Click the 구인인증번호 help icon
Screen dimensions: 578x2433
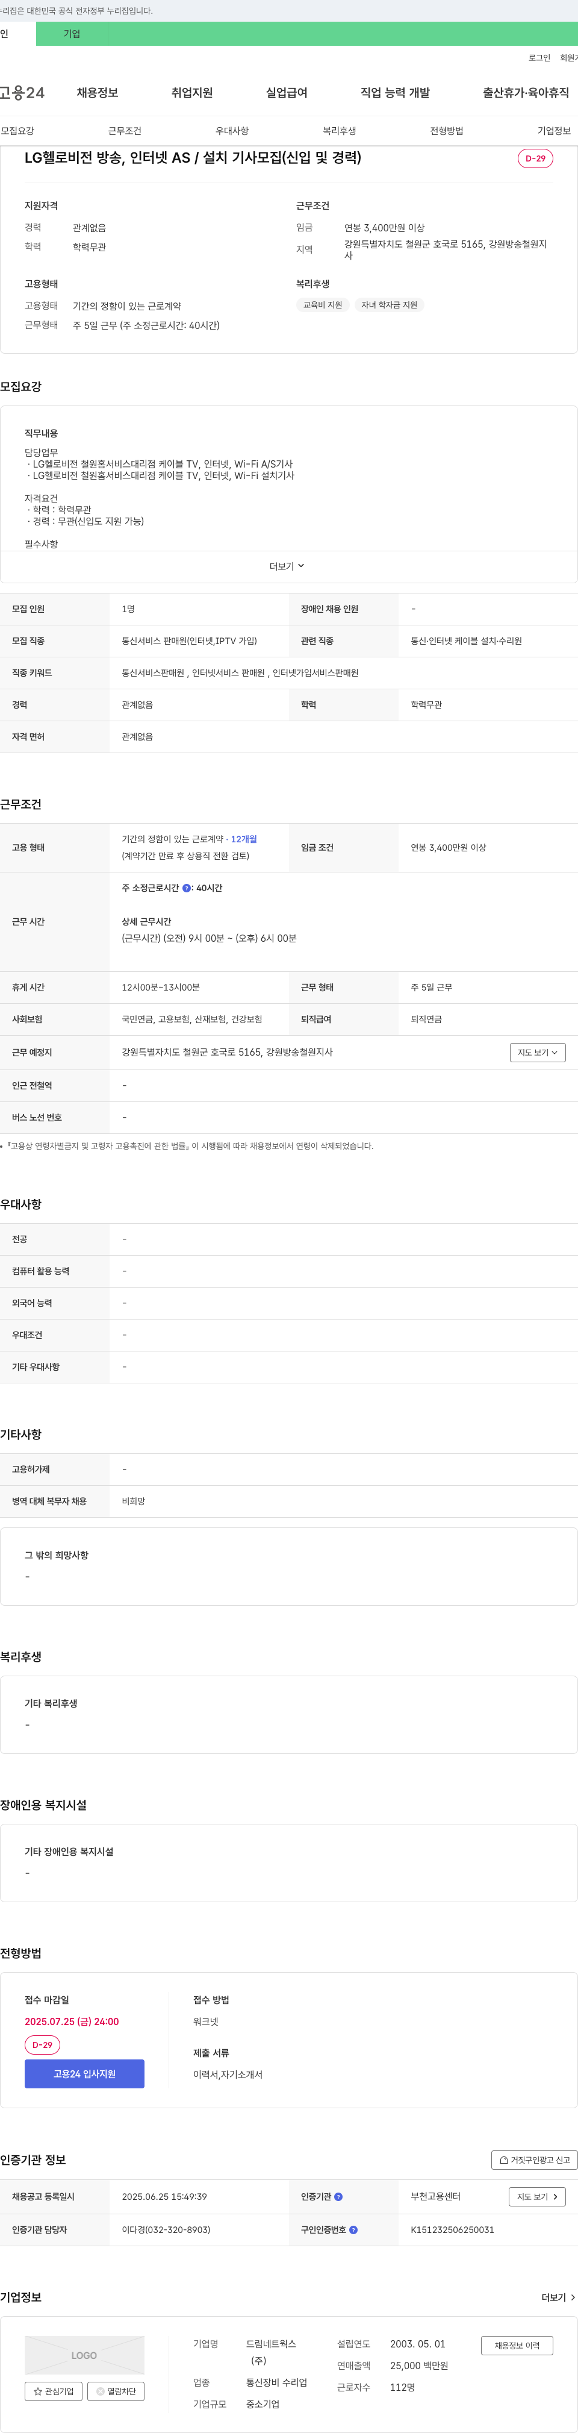[353, 2230]
